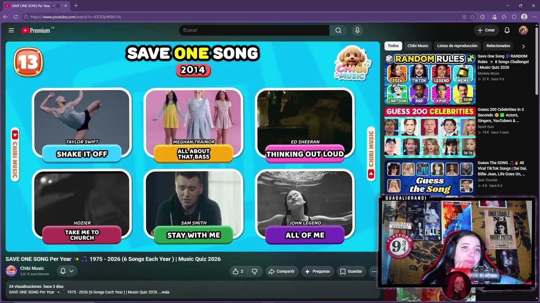This screenshot has height=303, width=540.
Task: Open the Crear menu
Action: pyautogui.click(x=486, y=30)
